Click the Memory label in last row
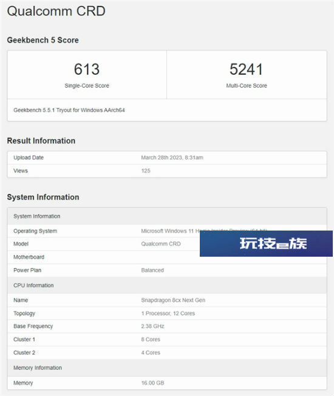Image resolution: width=334 pixels, height=396 pixels. 23,383
